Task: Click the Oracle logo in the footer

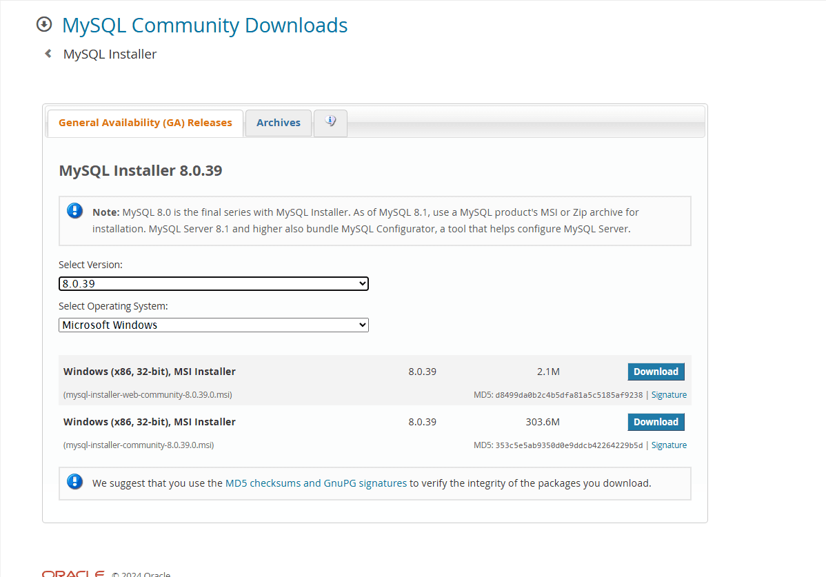Action: [72, 573]
